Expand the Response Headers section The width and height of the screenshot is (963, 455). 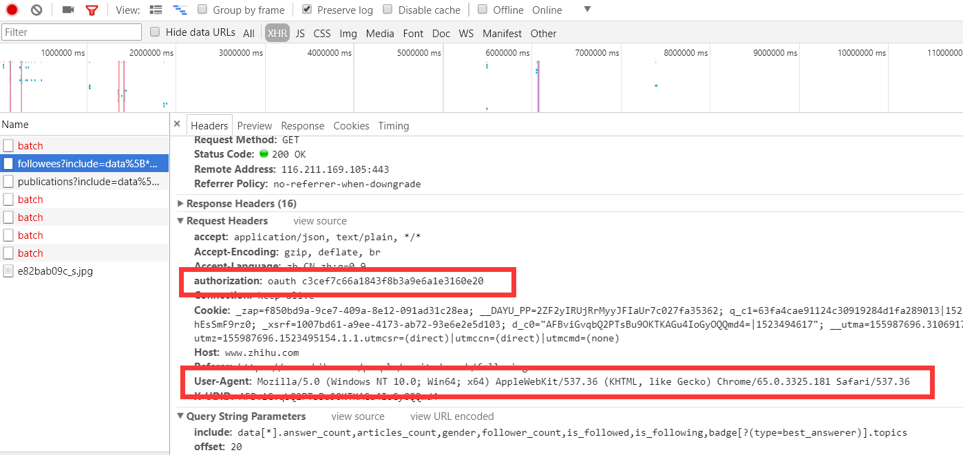tap(180, 204)
